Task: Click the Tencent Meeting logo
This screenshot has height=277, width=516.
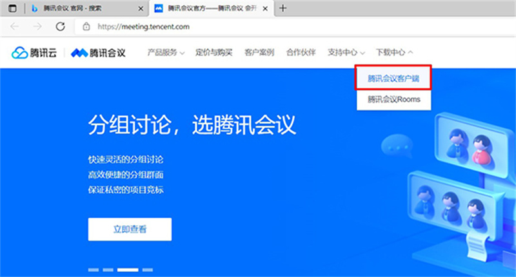Action: pos(98,52)
